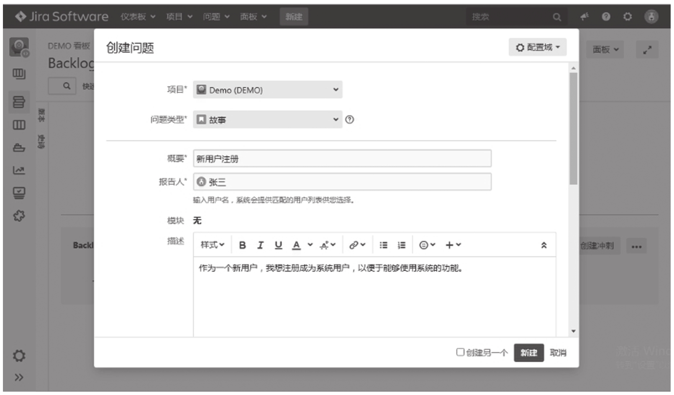Click the Jira Software logo
Image resolution: width=674 pixels, height=395 pixels.
coord(62,16)
